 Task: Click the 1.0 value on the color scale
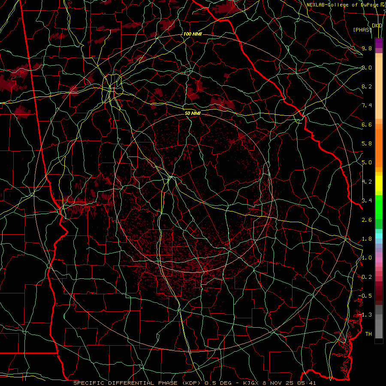coord(367,258)
